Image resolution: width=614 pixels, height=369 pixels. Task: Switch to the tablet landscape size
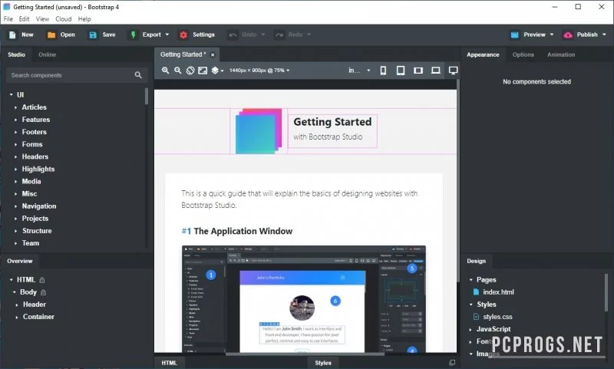(x=418, y=71)
